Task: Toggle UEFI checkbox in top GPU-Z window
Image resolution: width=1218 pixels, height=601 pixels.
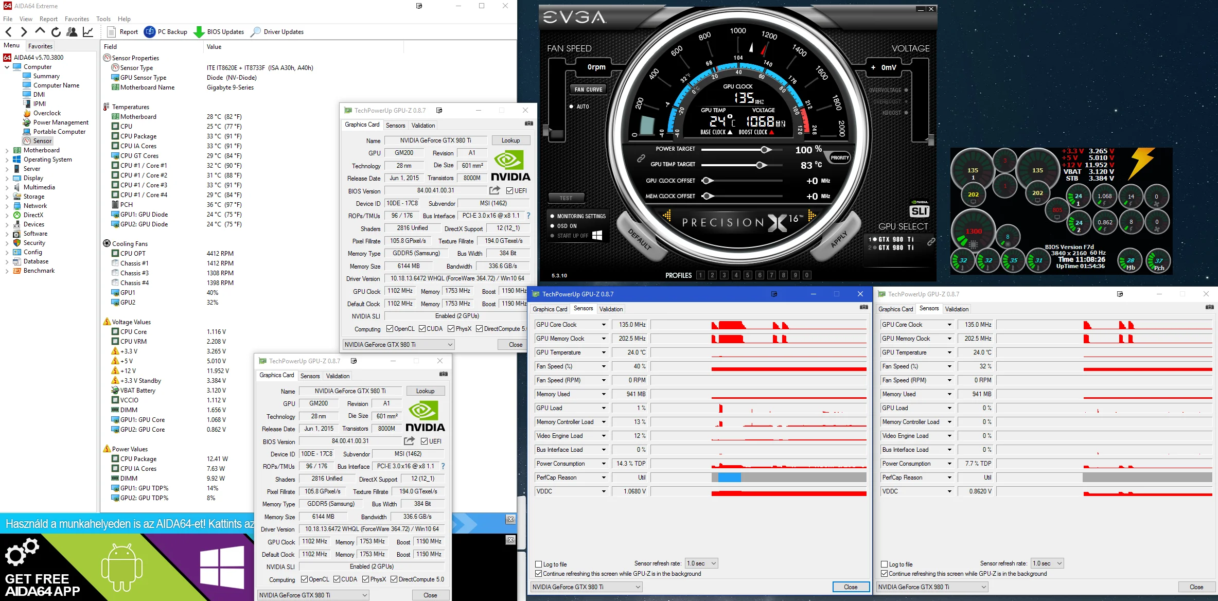Action: (509, 191)
